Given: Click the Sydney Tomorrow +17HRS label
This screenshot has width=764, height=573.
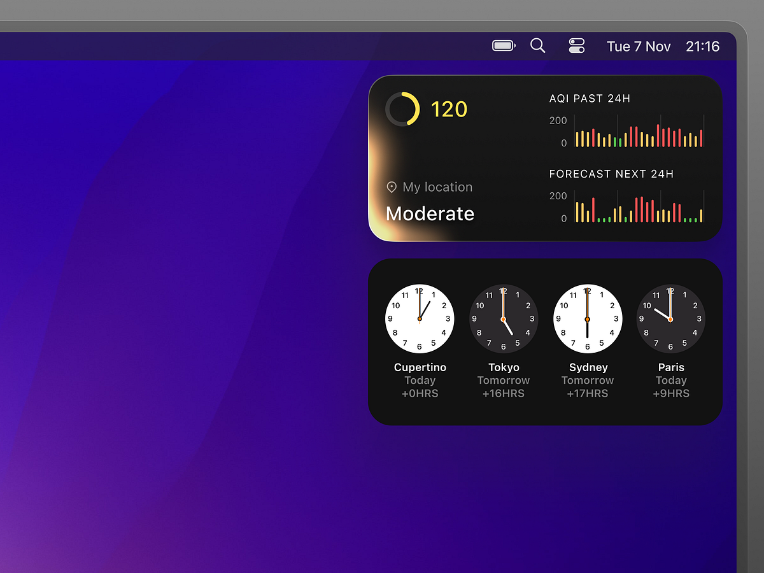Looking at the screenshot, I should pos(588,386).
